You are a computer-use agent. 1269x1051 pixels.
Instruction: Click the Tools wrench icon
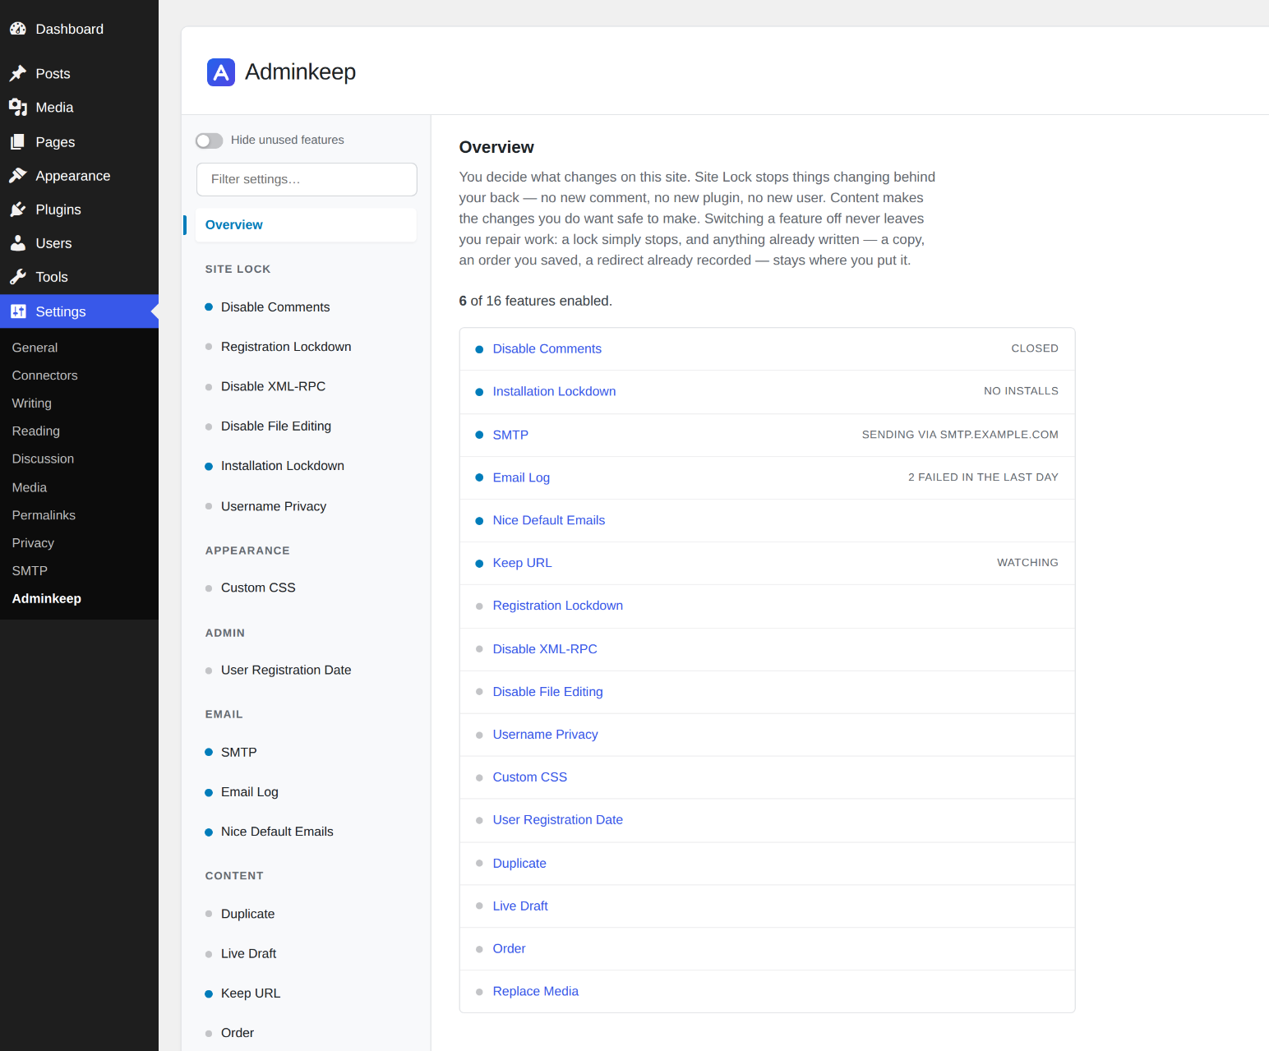coord(18,276)
